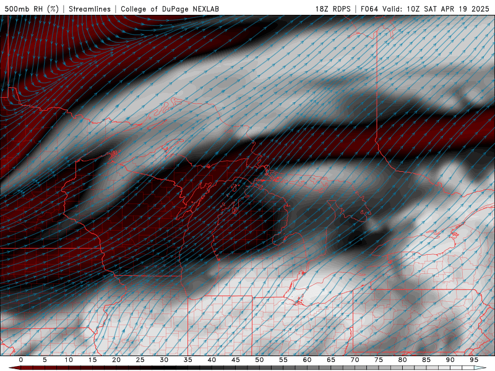The image size is (495, 371).
Task: Click the colorbar label '80'
Action: pyautogui.click(x=402, y=360)
